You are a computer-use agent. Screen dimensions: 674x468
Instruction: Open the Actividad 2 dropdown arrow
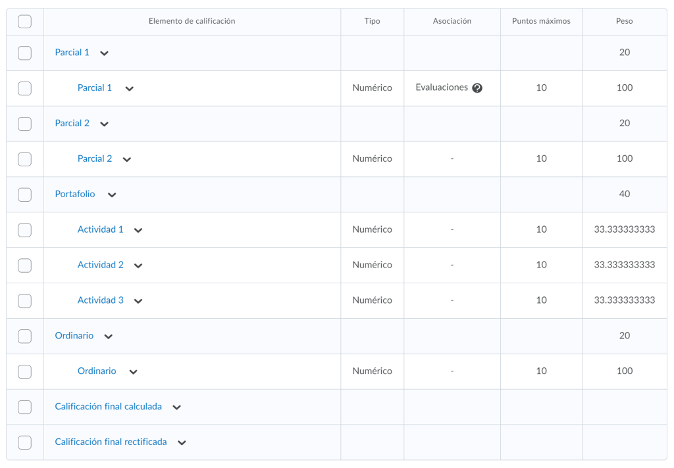coord(138,266)
